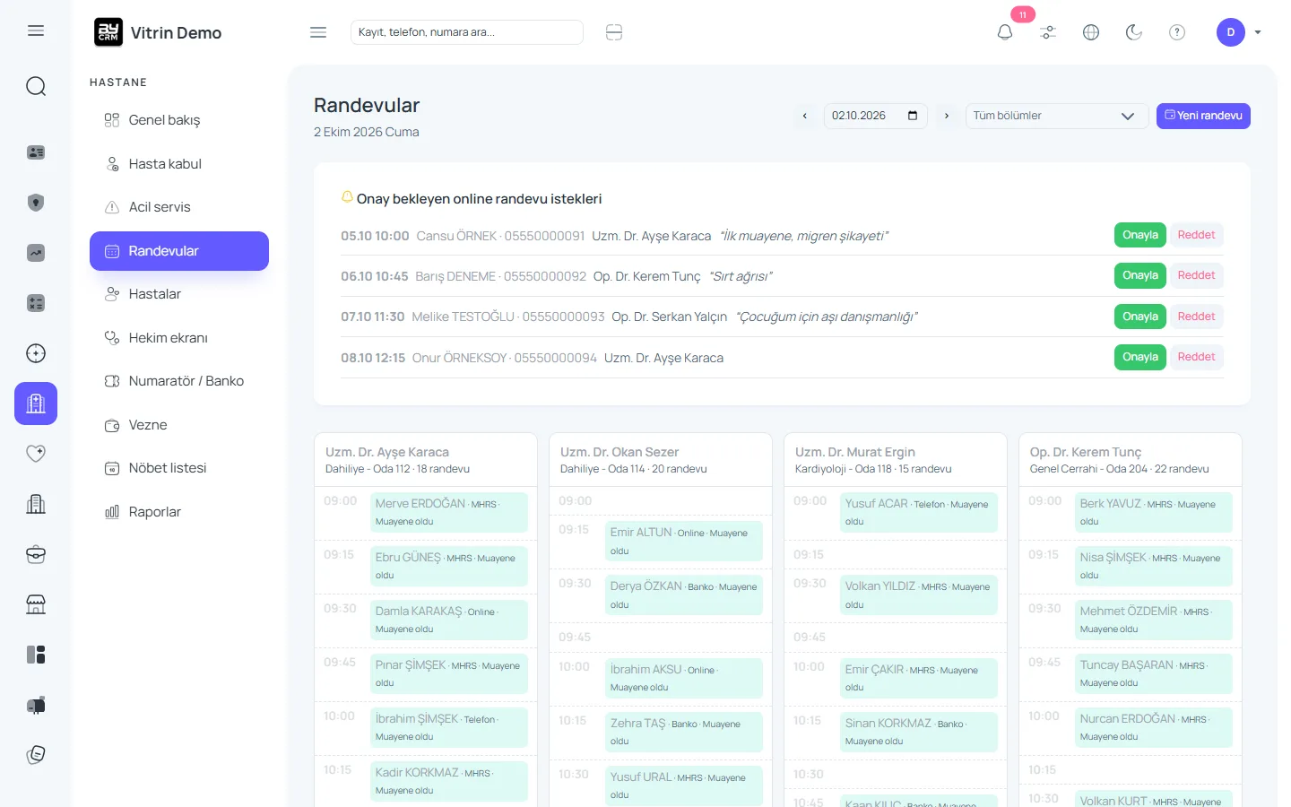Screen dimensions: 1291x807
Task: Click the Yeni randevu button
Action: [x=1203, y=116]
